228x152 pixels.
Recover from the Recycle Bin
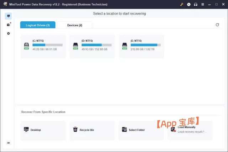click(92, 130)
